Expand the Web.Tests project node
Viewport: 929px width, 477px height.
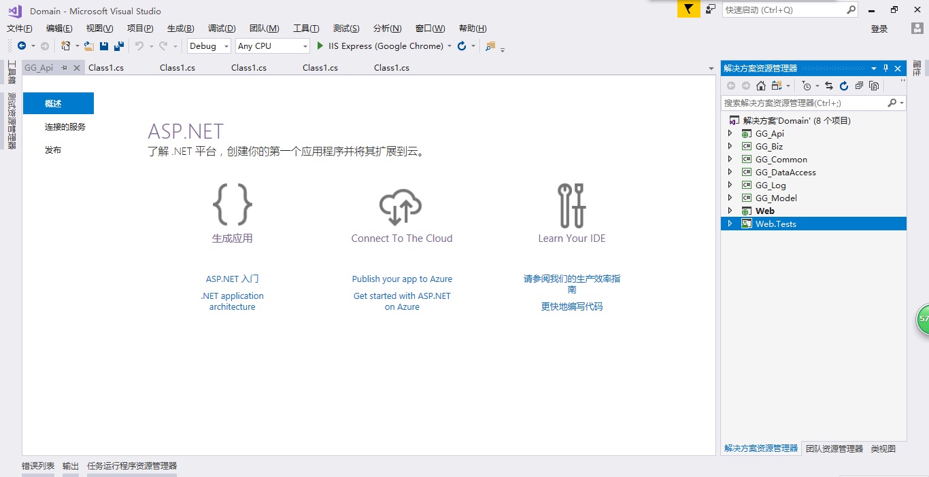pyautogui.click(x=730, y=224)
